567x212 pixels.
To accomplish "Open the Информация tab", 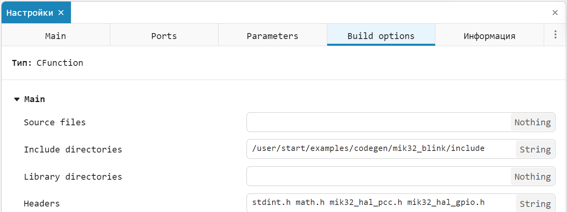I will pyautogui.click(x=489, y=36).
